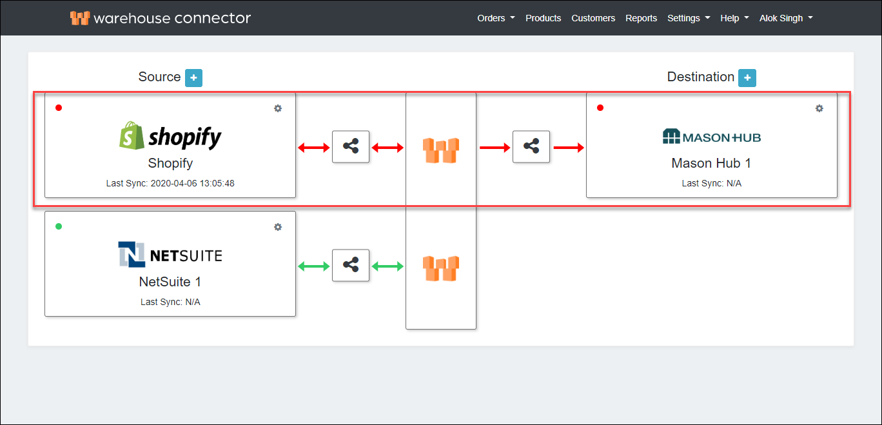The width and height of the screenshot is (882, 425).
Task: Click warehouse boxes icon in NetSuite row
Action: point(441,268)
